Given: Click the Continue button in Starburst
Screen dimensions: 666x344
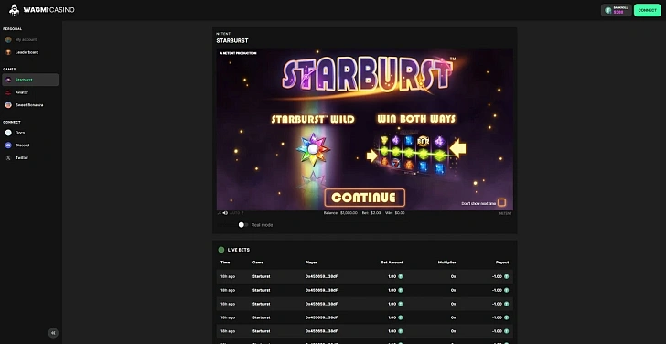Looking at the screenshot, I should [x=364, y=198].
